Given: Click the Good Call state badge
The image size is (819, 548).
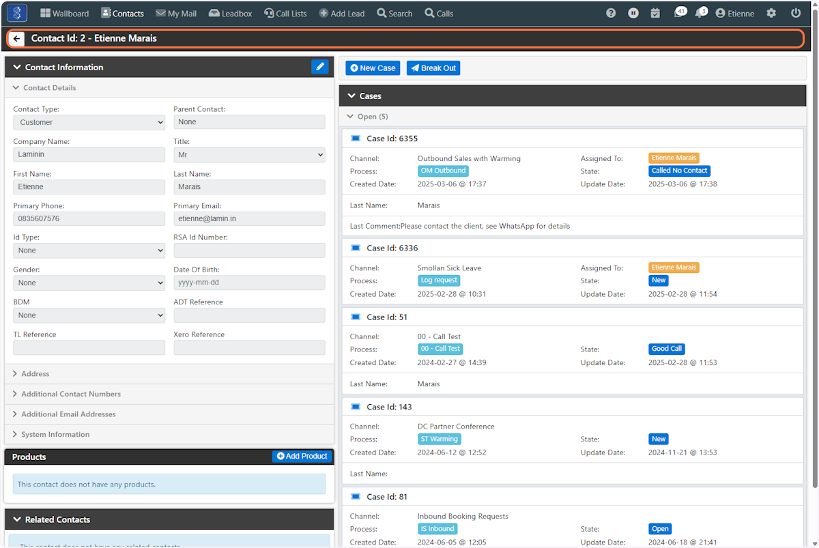Looking at the screenshot, I should point(667,349).
